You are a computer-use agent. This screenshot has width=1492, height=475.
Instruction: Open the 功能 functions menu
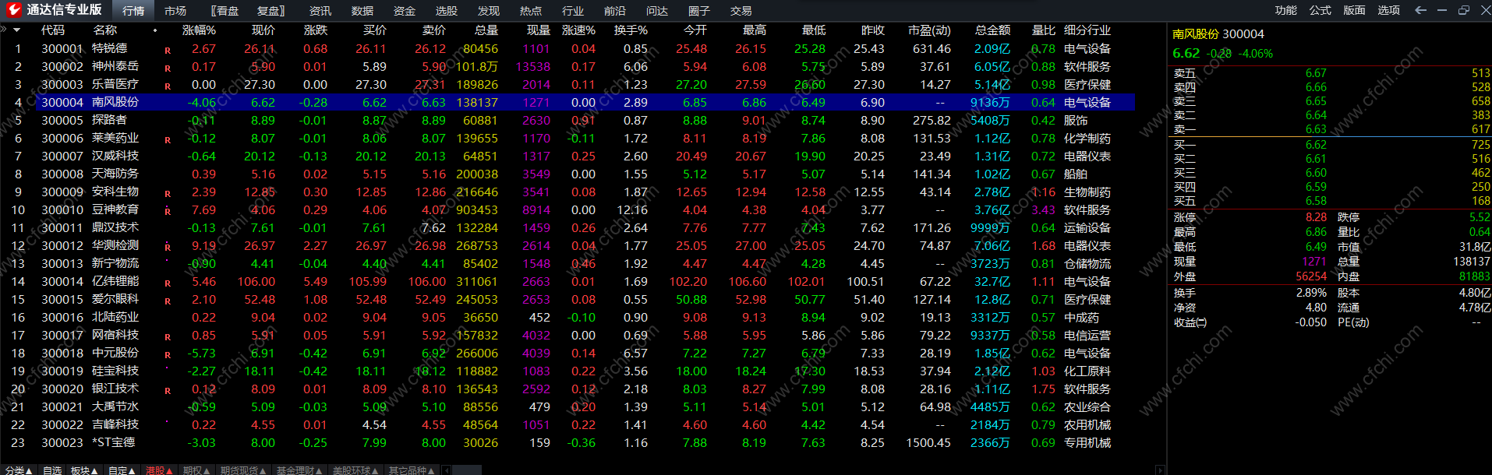click(x=1286, y=10)
